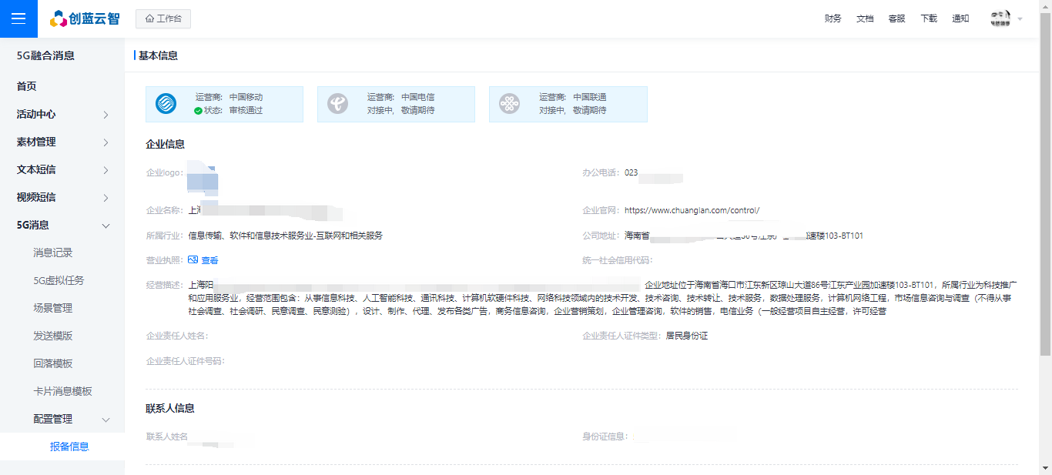The height and width of the screenshot is (475, 1052).
Task: Click the green 审核通过 status check icon
Action: [x=198, y=110]
